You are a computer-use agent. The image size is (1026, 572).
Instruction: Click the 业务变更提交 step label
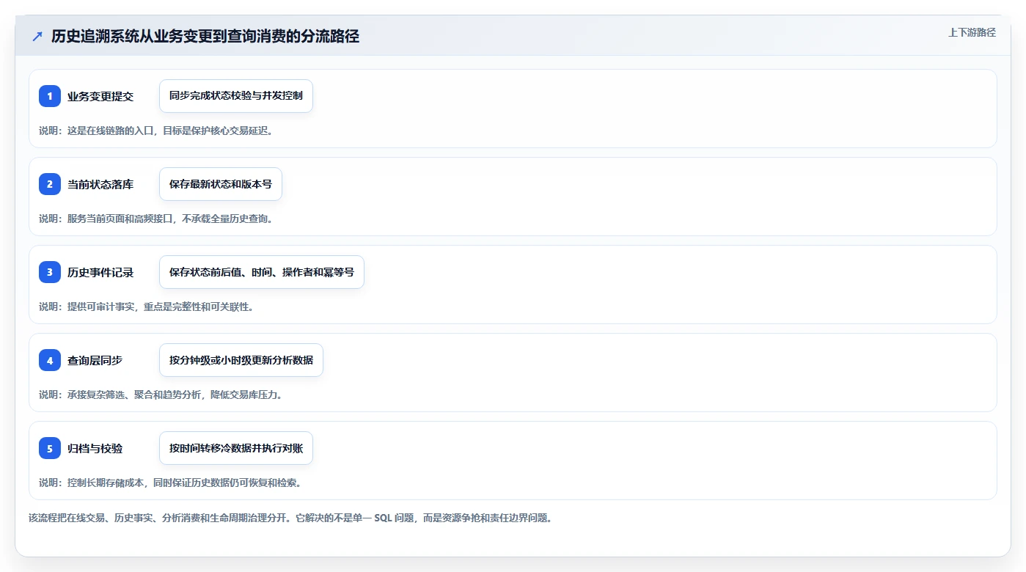100,96
